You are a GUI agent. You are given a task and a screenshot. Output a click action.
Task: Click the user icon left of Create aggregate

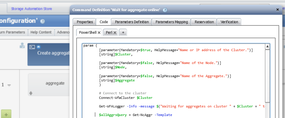point(22,45)
